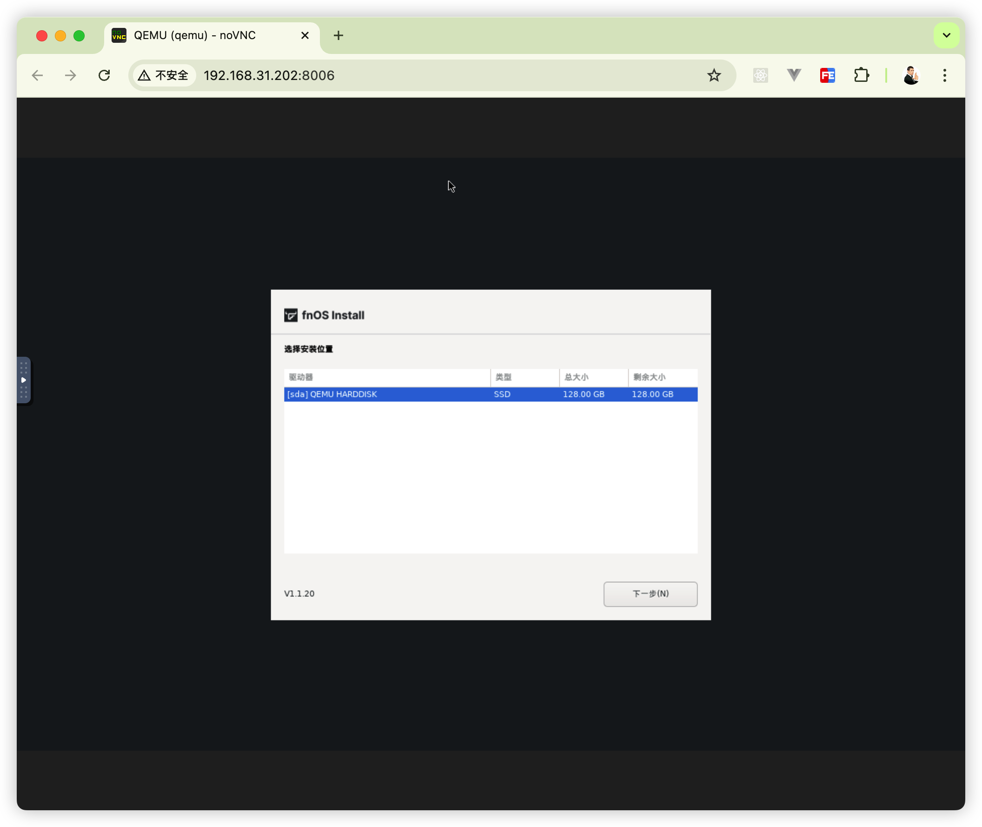
Task: Open the 不安全 site security info
Action: click(x=164, y=75)
